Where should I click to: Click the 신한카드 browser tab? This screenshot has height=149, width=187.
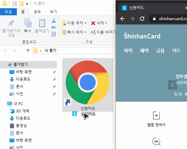click(153, 8)
